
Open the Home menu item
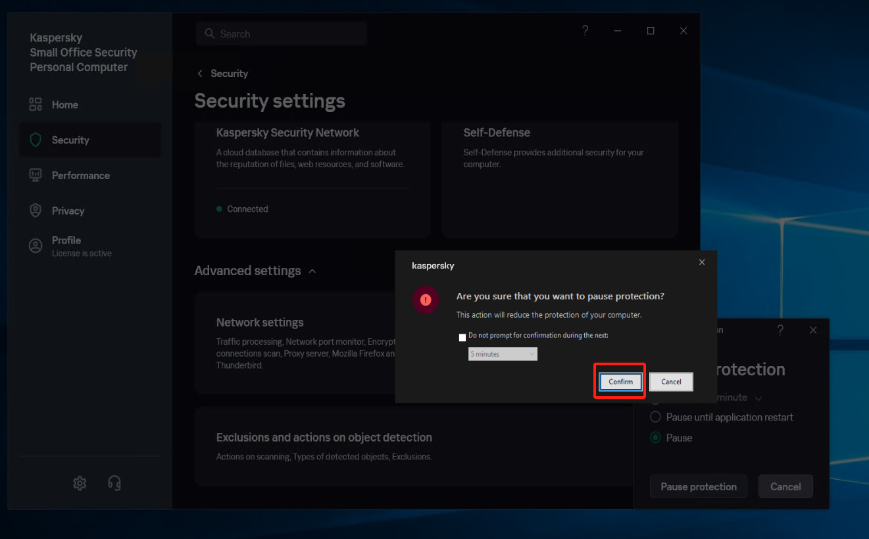(x=89, y=105)
